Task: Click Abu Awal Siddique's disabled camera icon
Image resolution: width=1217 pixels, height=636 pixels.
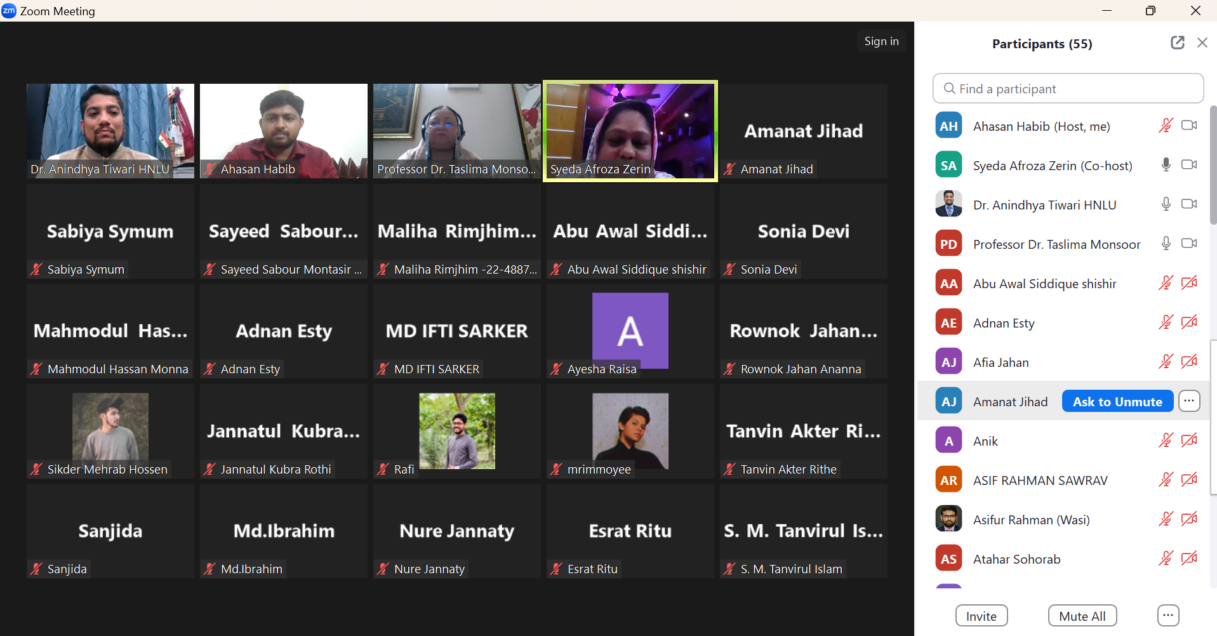Action: point(1189,283)
